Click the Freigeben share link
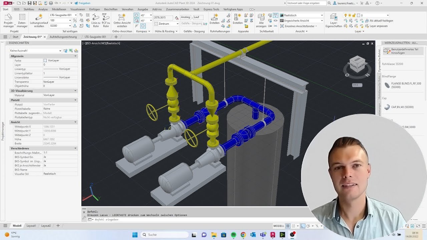The image size is (427, 240). [82, 3]
